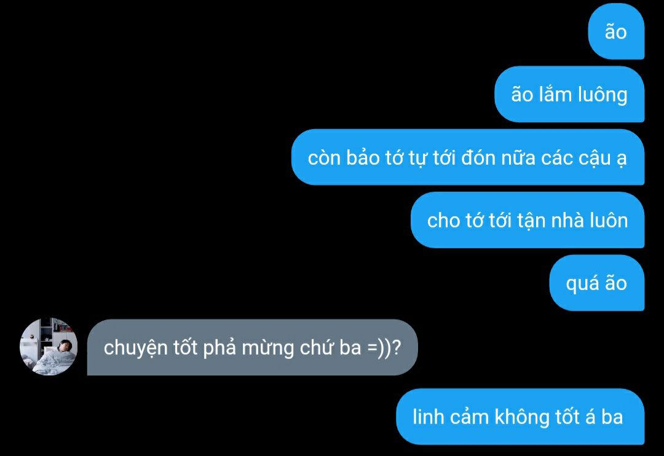Click the word 'còn' starting the long message

324,158
